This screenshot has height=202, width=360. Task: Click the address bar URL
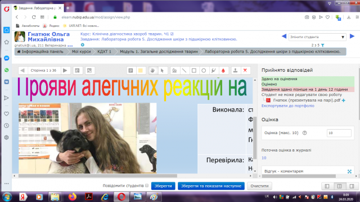click(96, 17)
